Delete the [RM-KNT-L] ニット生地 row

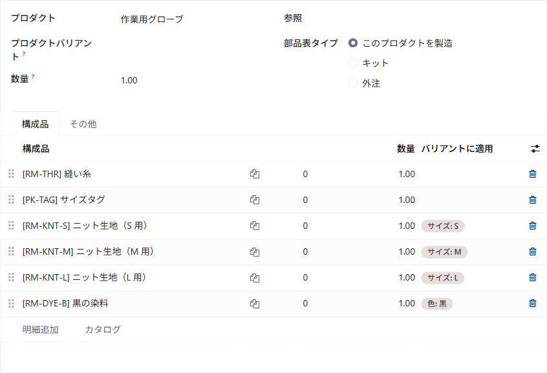pyautogui.click(x=532, y=277)
